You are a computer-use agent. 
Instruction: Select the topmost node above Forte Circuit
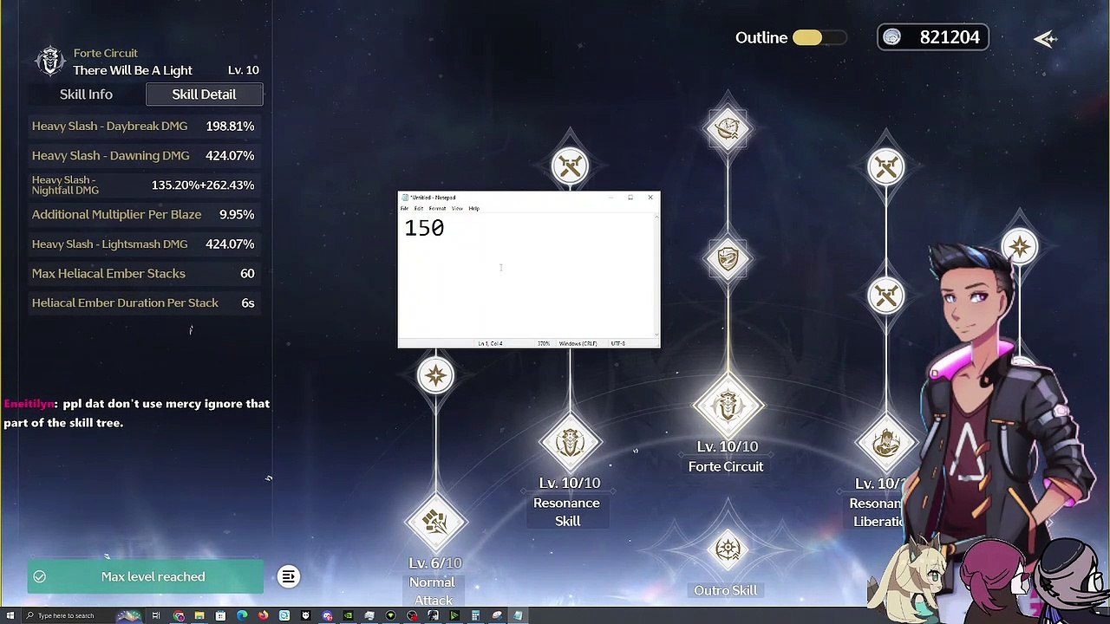pos(728,129)
